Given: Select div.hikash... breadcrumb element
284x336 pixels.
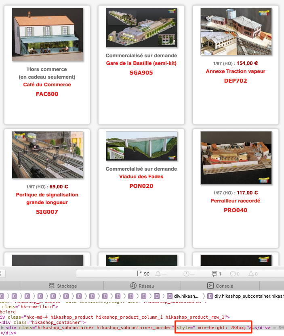Looking at the screenshot, I should (x=183, y=296).
